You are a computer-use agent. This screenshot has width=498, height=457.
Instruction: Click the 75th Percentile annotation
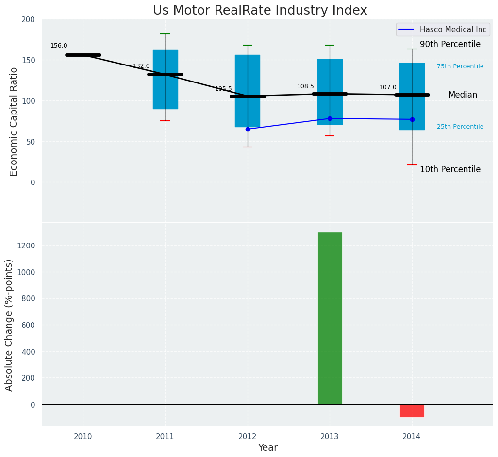460,66
